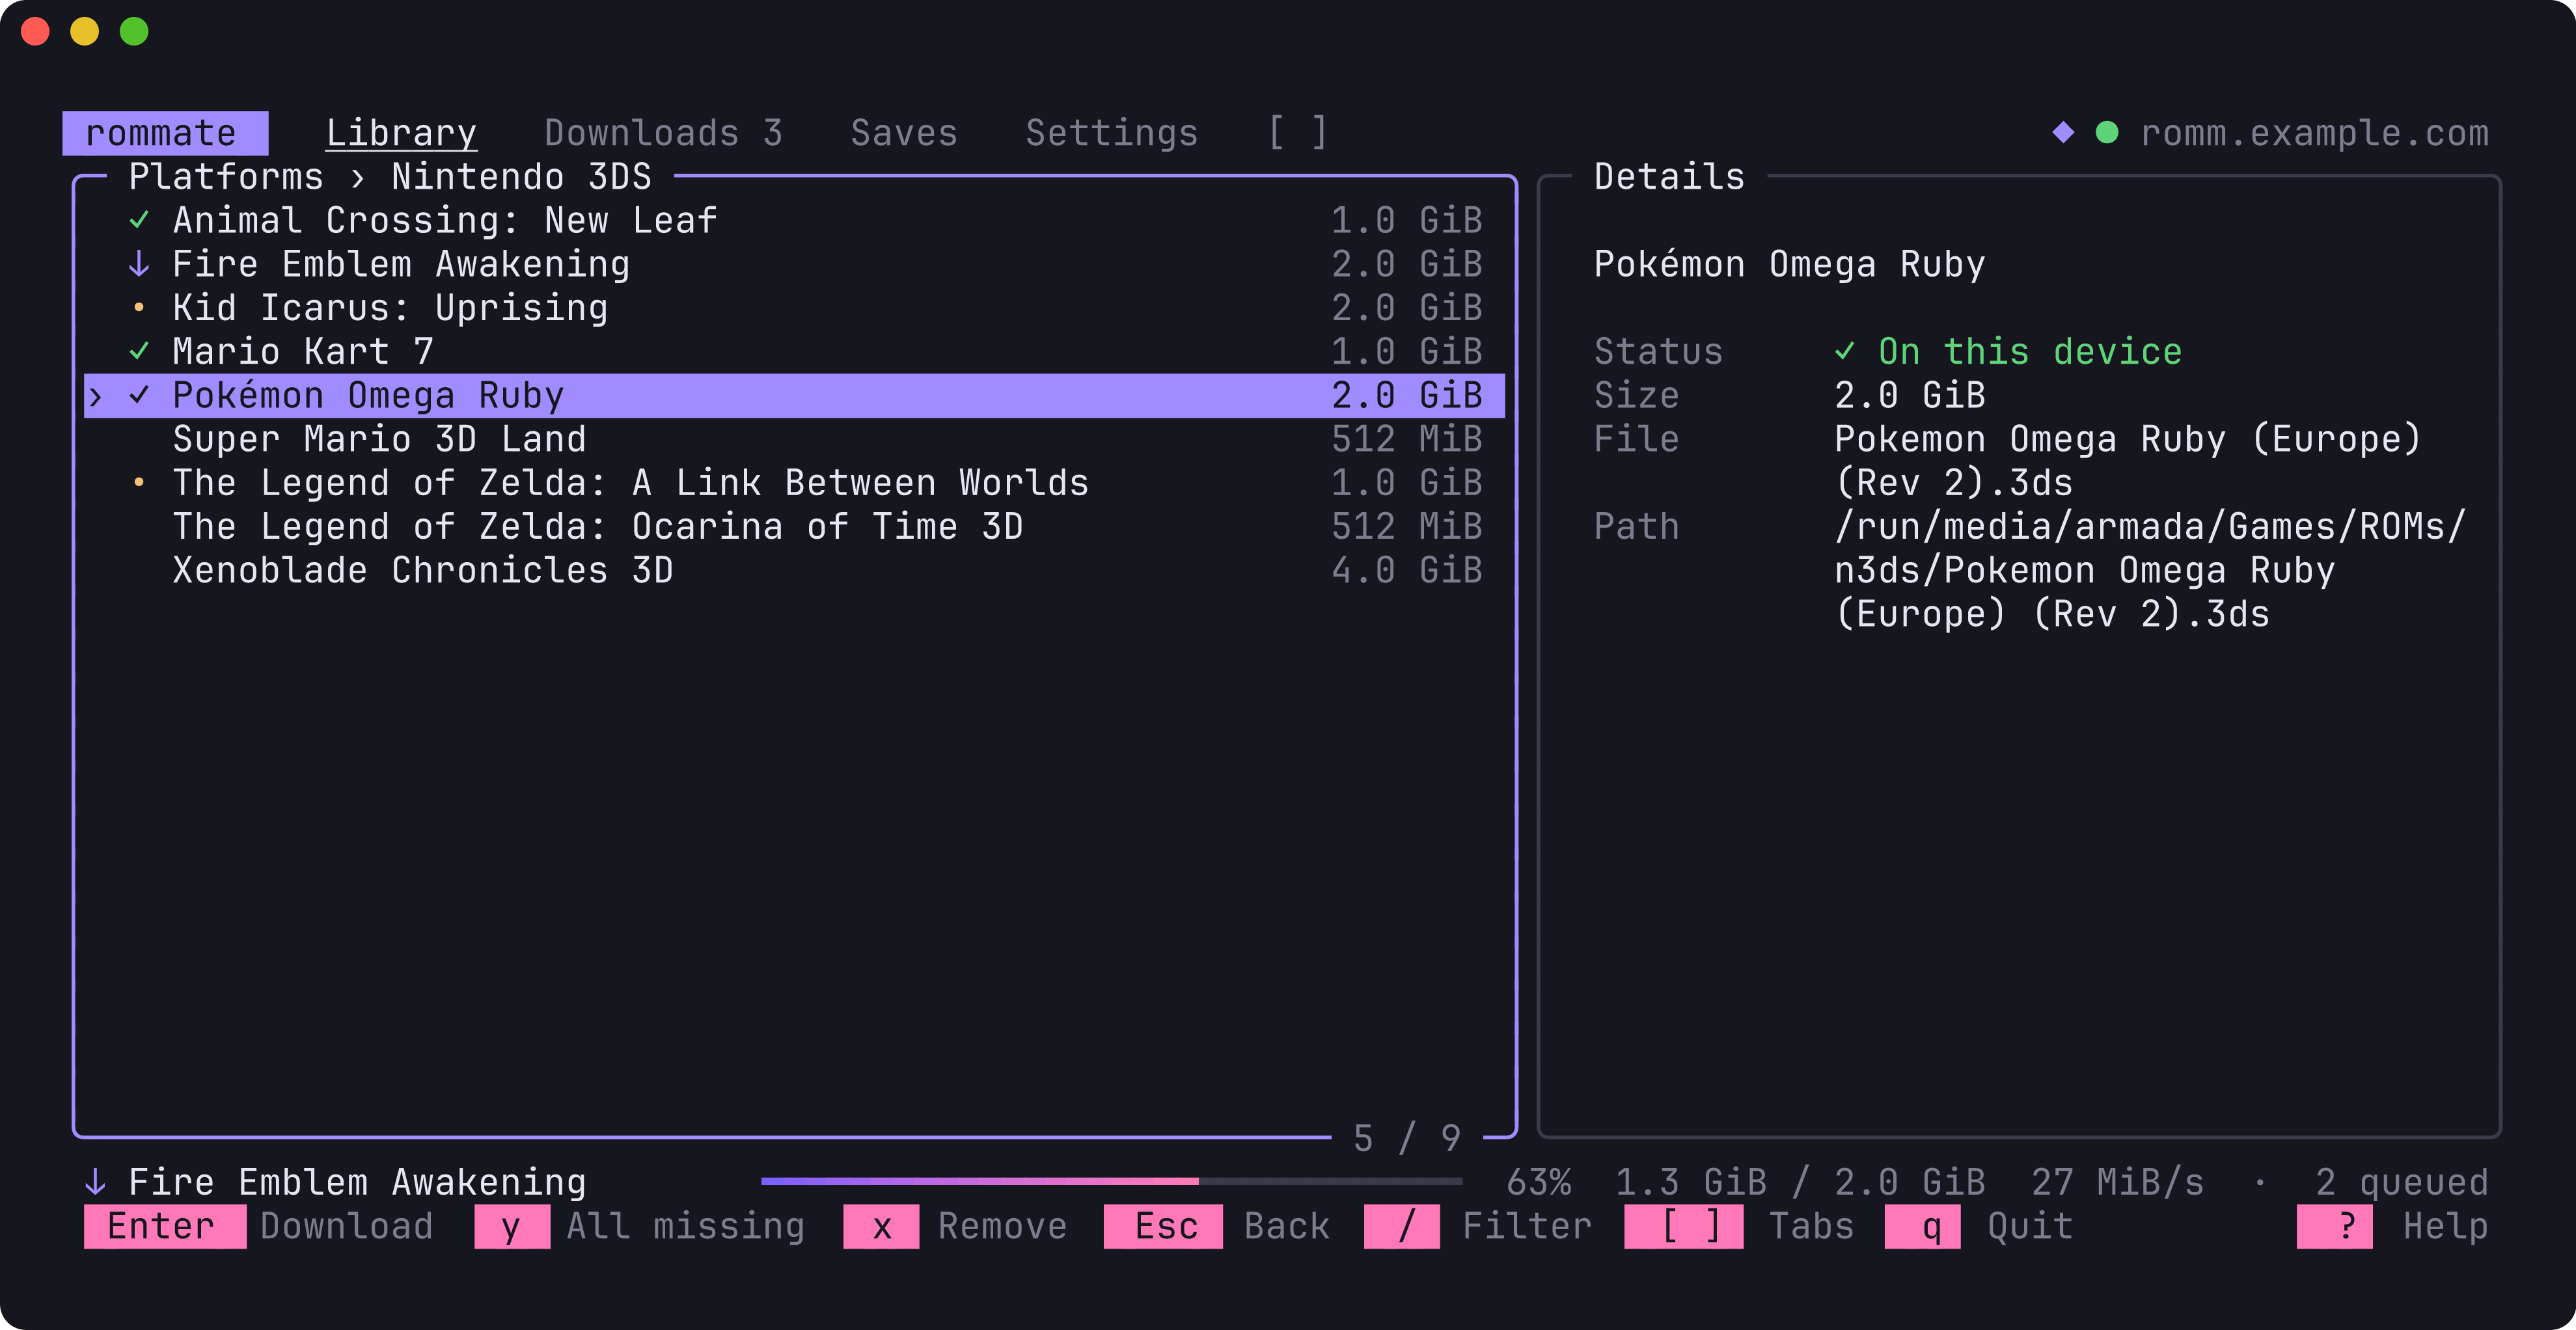Click the download progress bar
This screenshot has width=2576, height=1330.
point(1111,1181)
